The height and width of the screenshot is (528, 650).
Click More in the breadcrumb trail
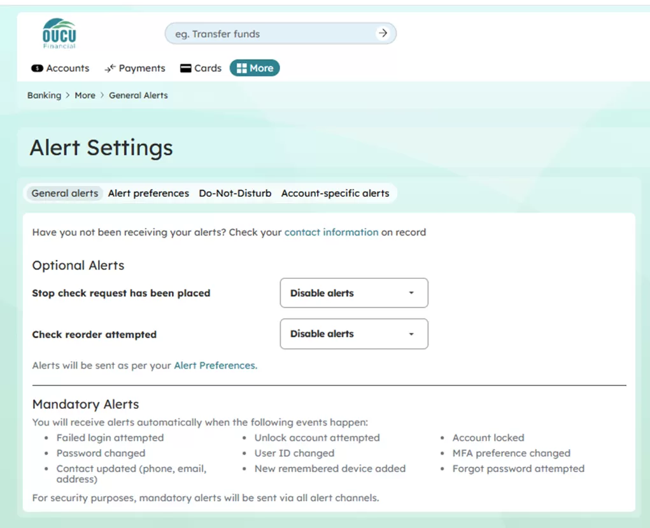tap(85, 95)
